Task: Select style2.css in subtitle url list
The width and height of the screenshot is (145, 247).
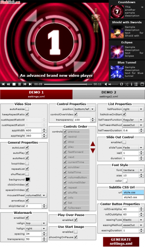Action: point(133,197)
